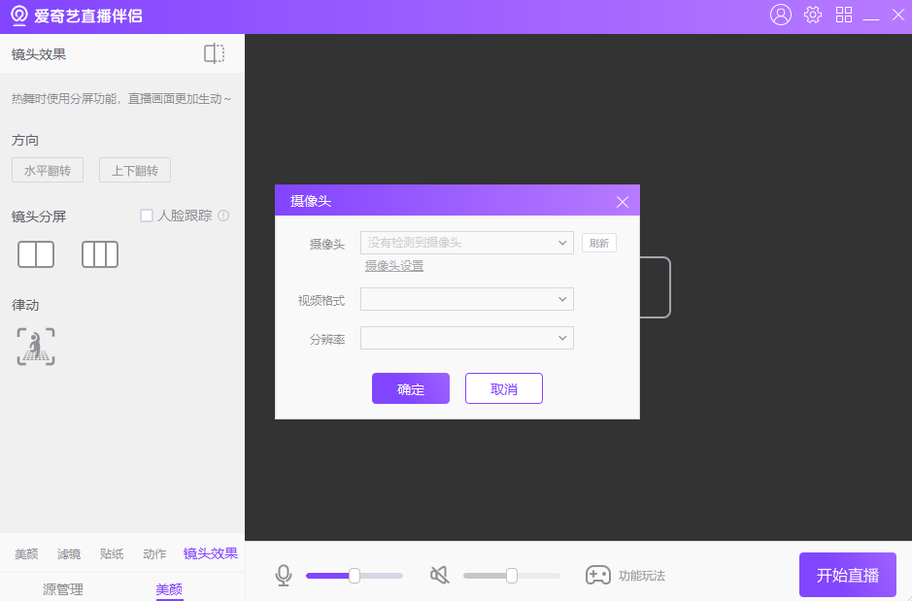This screenshot has height=601, width=912.
Task: Switch to the 源管理 source management tab
Action: pyautogui.click(x=62, y=589)
